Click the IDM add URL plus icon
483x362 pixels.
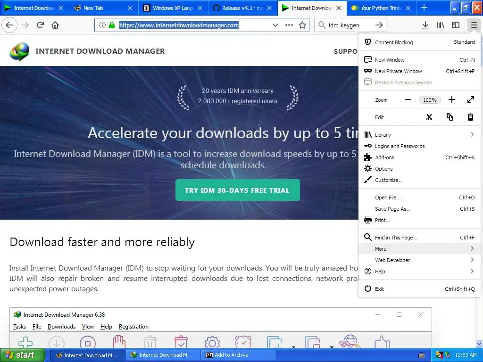coord(25,342)
